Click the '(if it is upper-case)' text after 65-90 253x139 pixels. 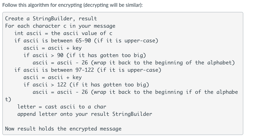(x=126, y=41)
